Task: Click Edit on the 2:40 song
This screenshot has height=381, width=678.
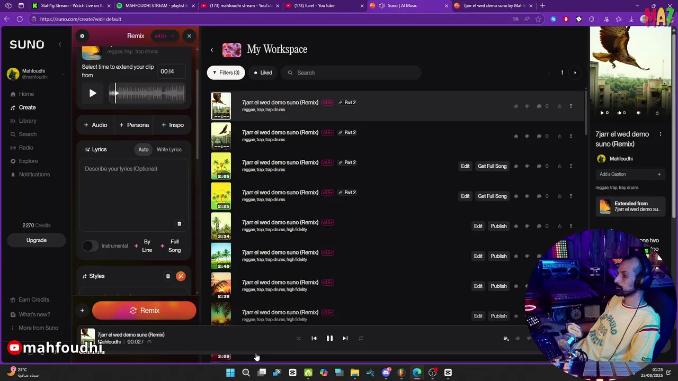Action: [478, 256]
